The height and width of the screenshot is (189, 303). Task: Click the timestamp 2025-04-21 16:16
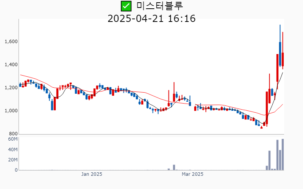(x=151, y=19)
